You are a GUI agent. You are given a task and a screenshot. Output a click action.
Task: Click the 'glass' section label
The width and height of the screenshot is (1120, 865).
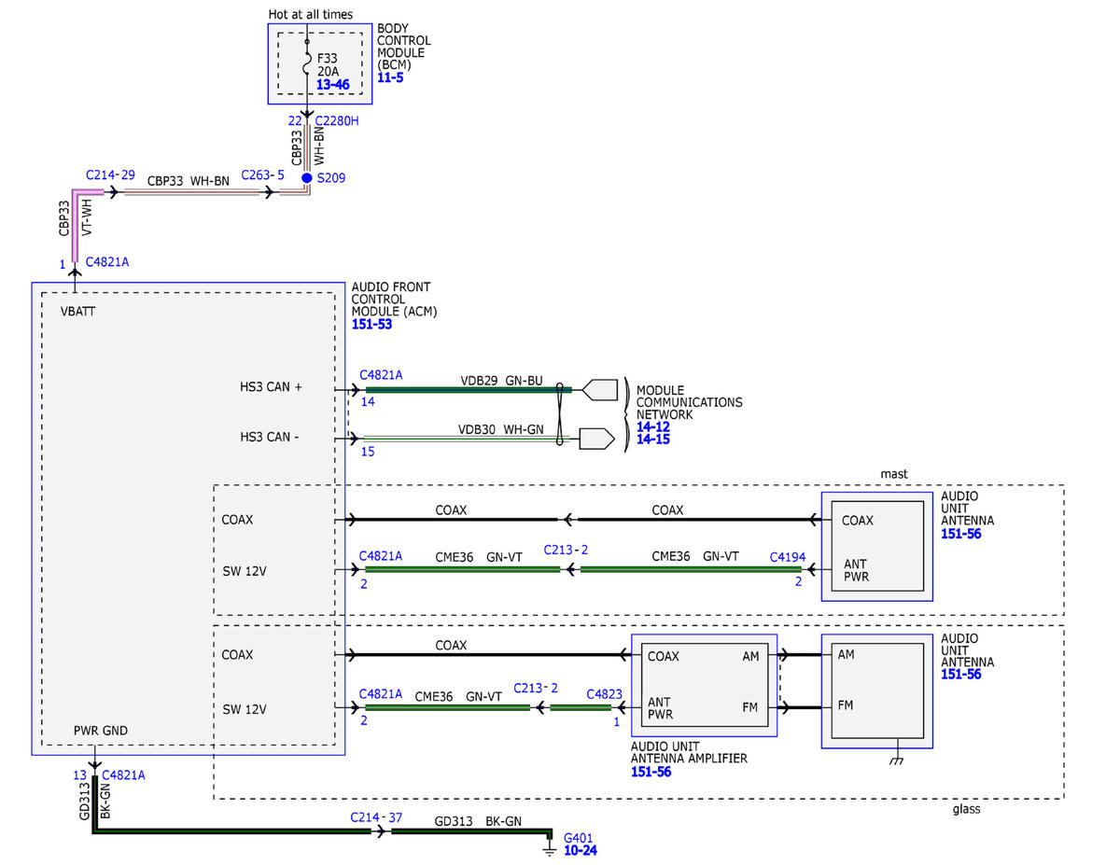coord(966,809)
